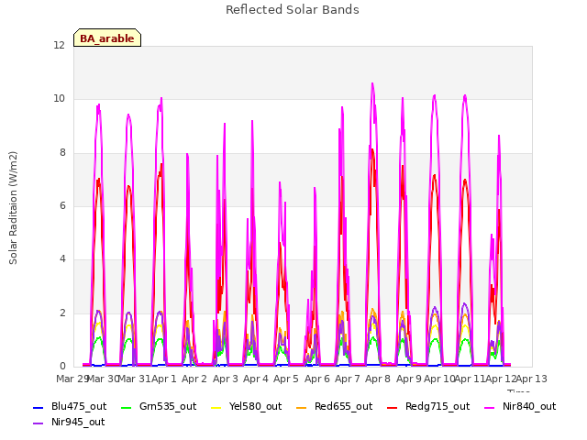Click the highest Nir840 peak on Apr 8

[372, 83]
